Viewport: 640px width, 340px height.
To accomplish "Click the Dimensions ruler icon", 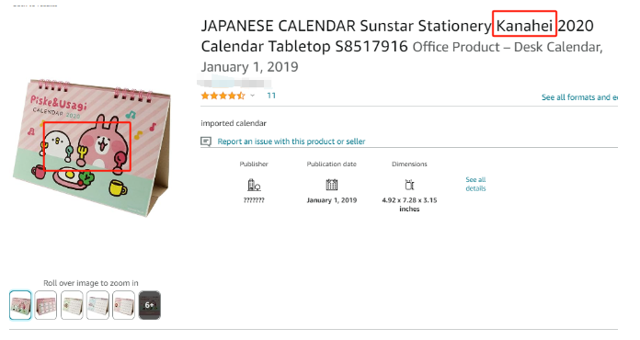I will point(409,185).
